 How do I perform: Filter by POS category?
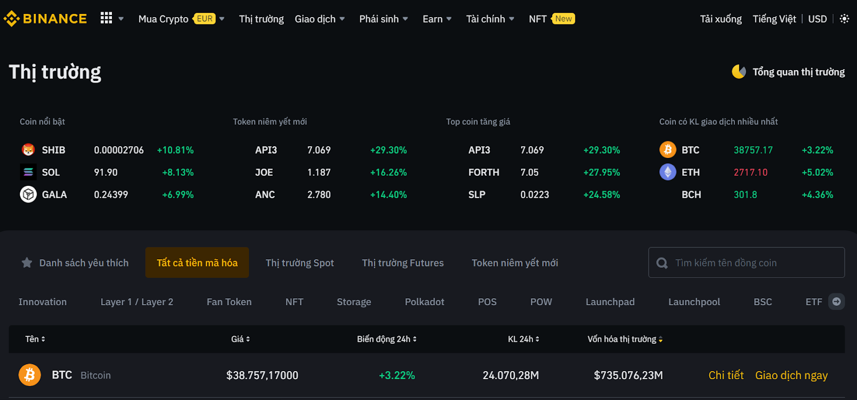(x=487, y=301)
